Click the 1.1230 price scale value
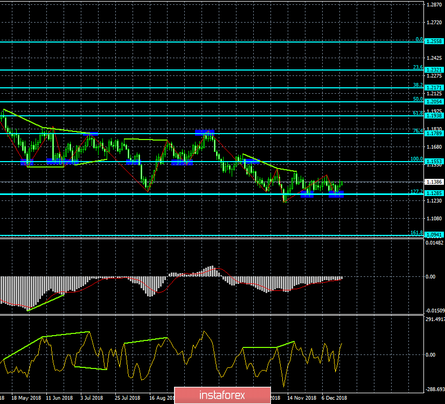 tap(434, 200)
